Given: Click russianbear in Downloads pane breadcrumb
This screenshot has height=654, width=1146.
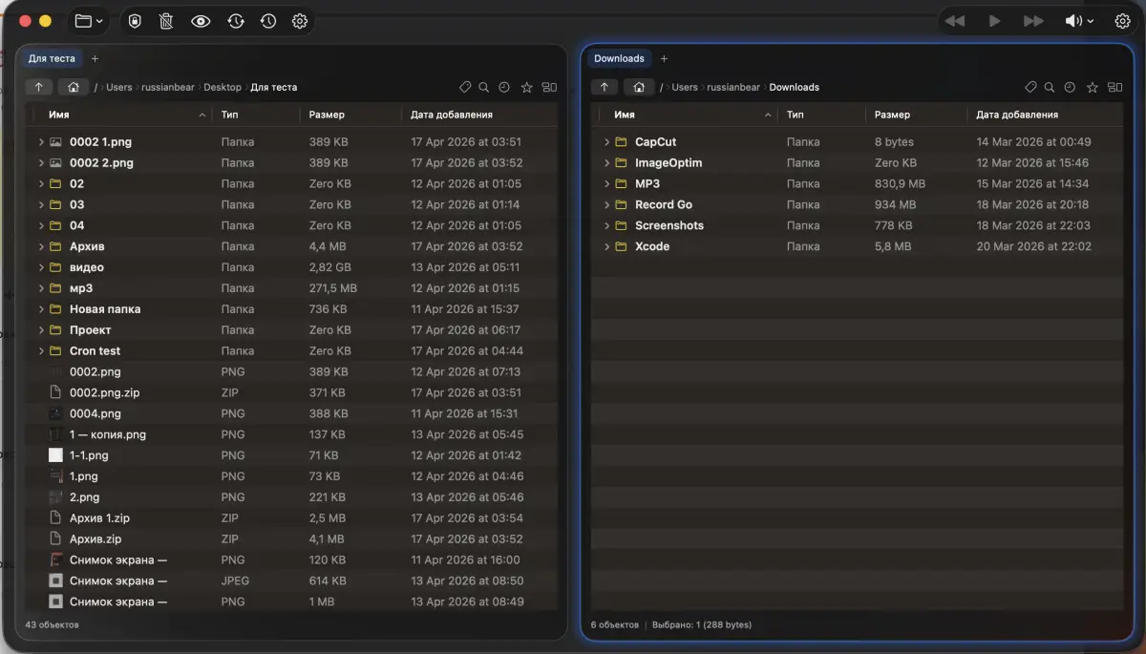Looking at the screenshot, I should [x=733, y=87].
